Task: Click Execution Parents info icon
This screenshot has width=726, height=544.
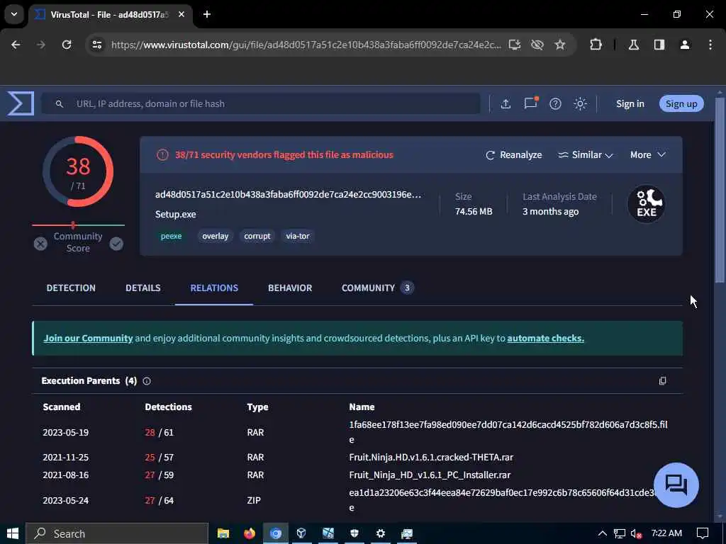Action: (147, 381)
